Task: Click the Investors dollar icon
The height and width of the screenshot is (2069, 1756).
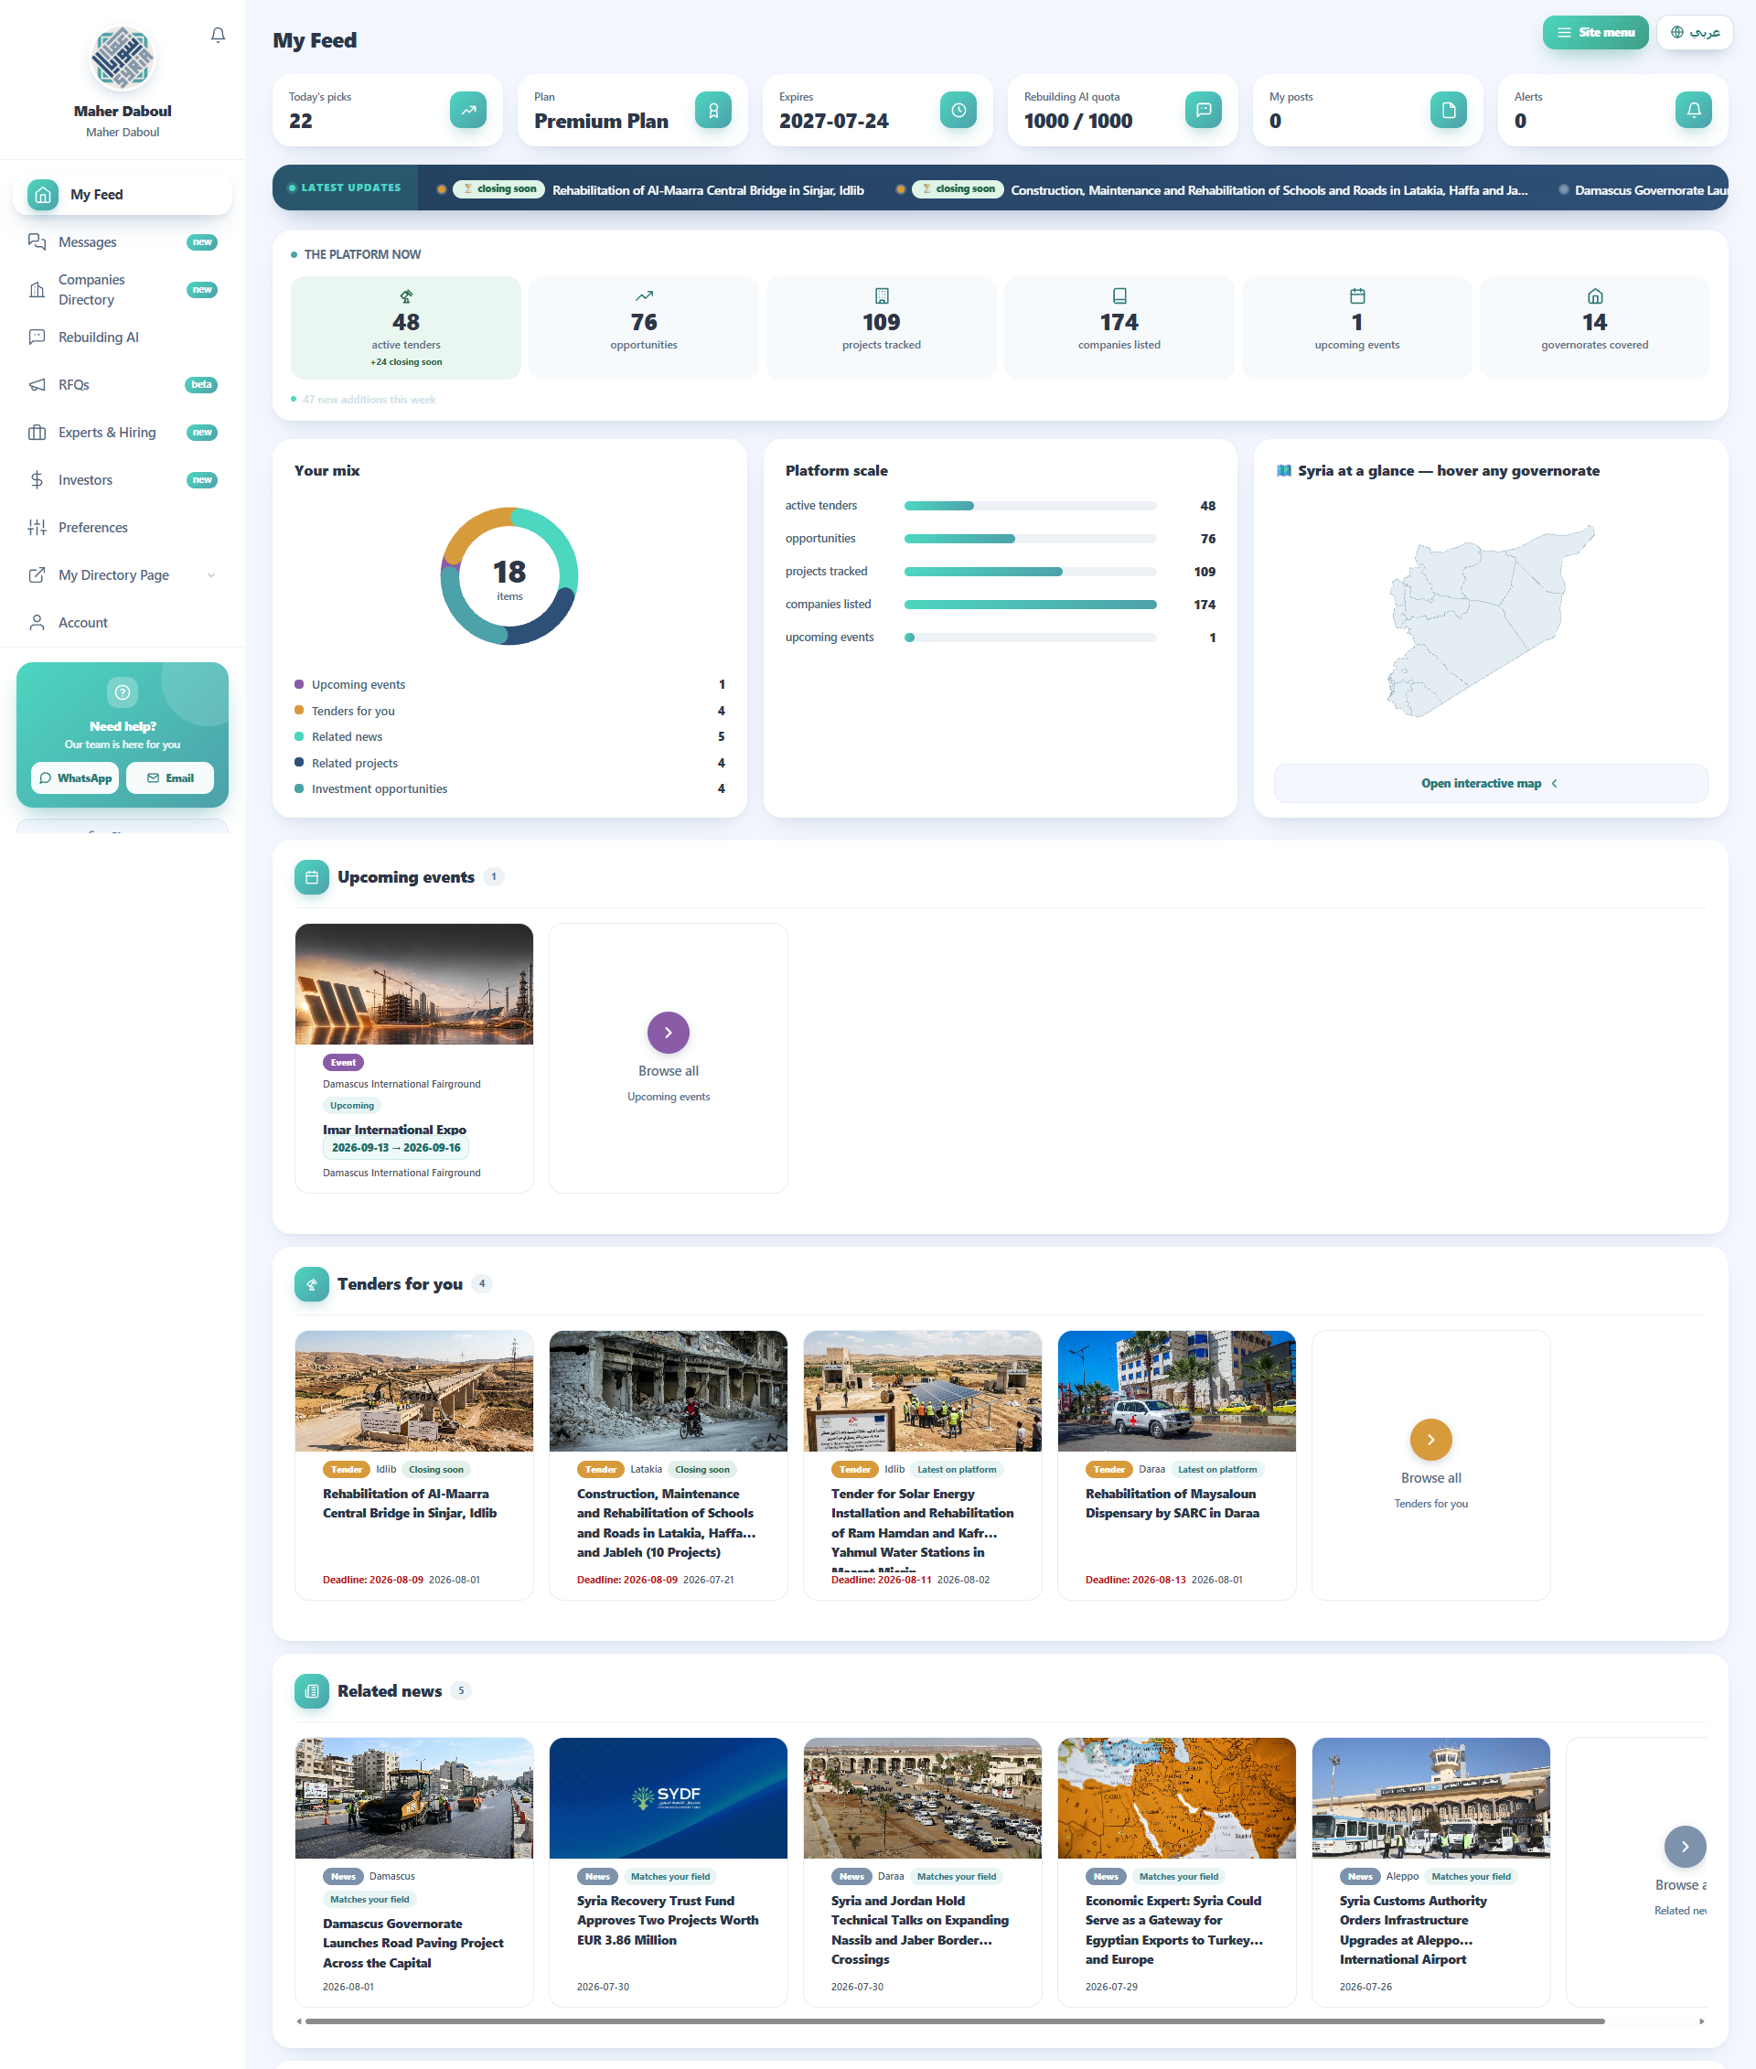Action: [37, 480]
